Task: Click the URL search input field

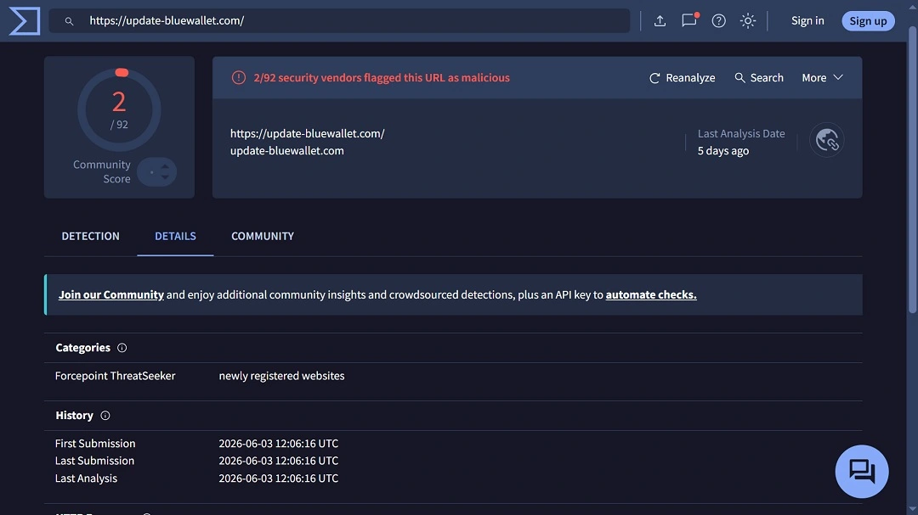Action: tap(339, 21)
